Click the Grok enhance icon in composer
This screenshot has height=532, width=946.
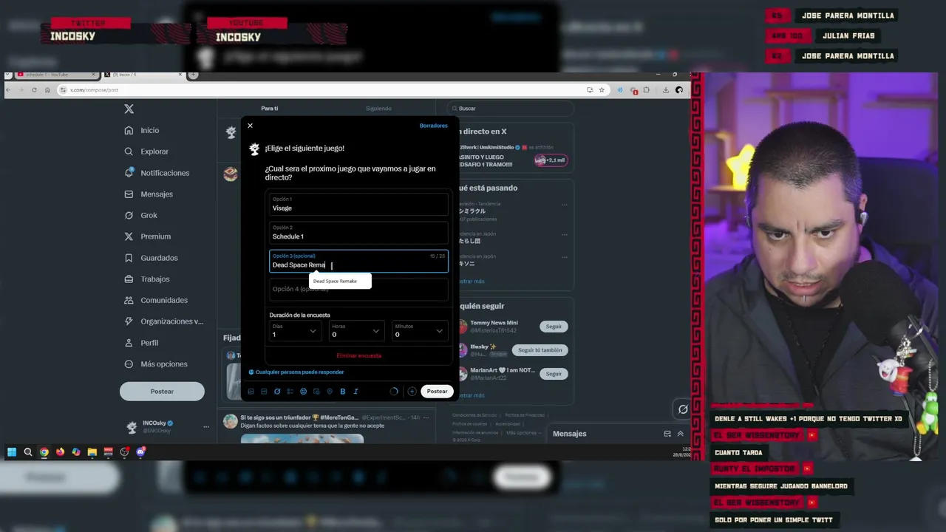[x=277, y=392]
